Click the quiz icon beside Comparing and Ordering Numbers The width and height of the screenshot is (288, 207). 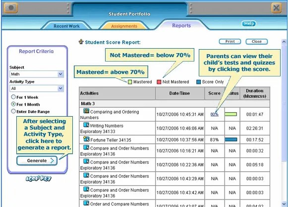(86, 111)
